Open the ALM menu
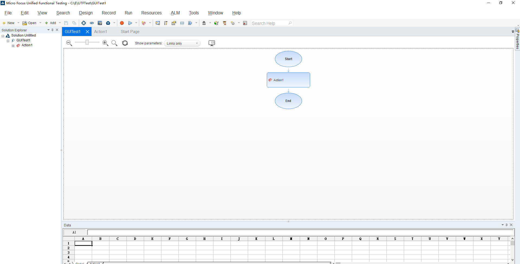Viewport: 520px width, 264px height. (x=175, y=13)
